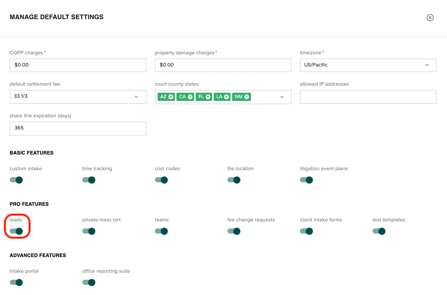Remove the LA state tag
The height and width of the screenshot is (295, 447).
click(x=227, y=97)
